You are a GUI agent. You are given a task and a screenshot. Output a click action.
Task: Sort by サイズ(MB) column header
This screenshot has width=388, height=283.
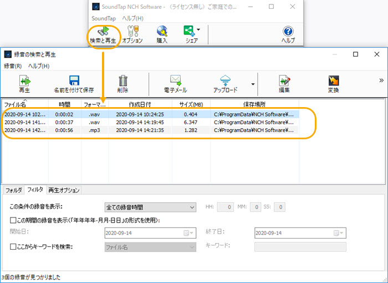click(x=191, y=104)
